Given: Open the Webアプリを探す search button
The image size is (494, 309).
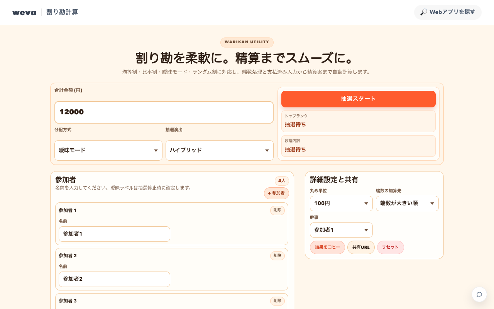Looking at the screenshot, I should [x=448, y=12].
